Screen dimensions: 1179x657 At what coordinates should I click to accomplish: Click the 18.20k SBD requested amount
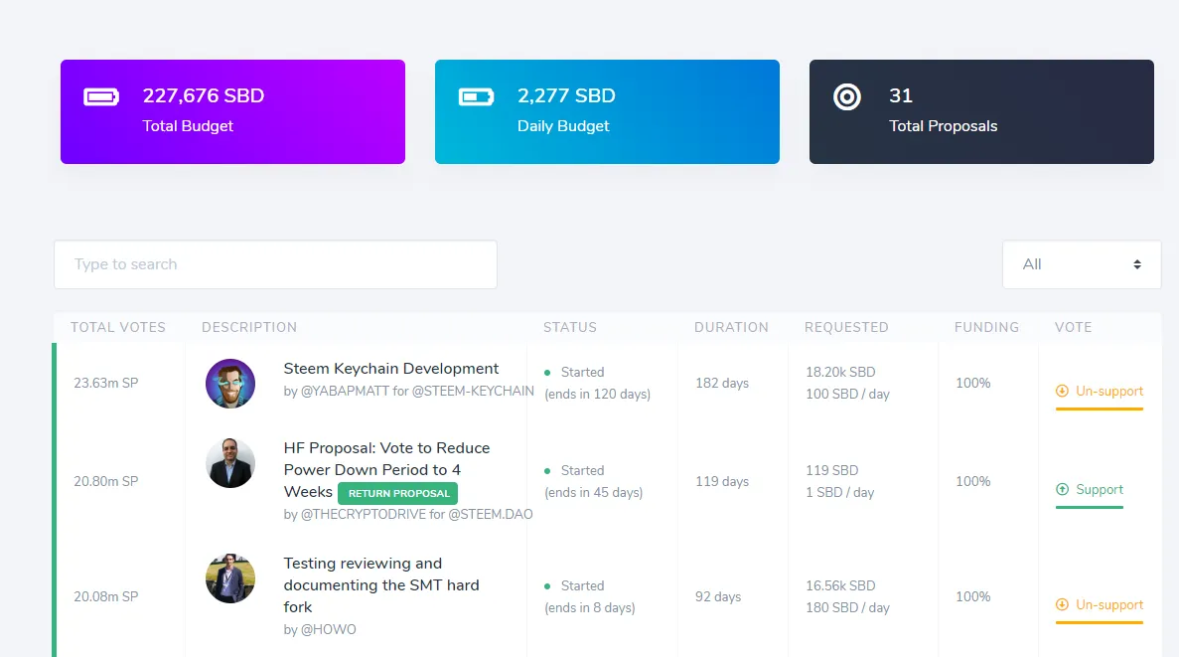[840, 373]
